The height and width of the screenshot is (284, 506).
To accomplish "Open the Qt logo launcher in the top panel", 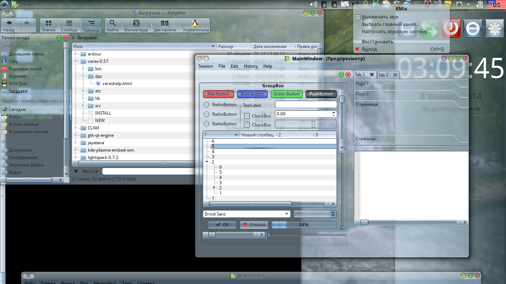I will [14, 4].
